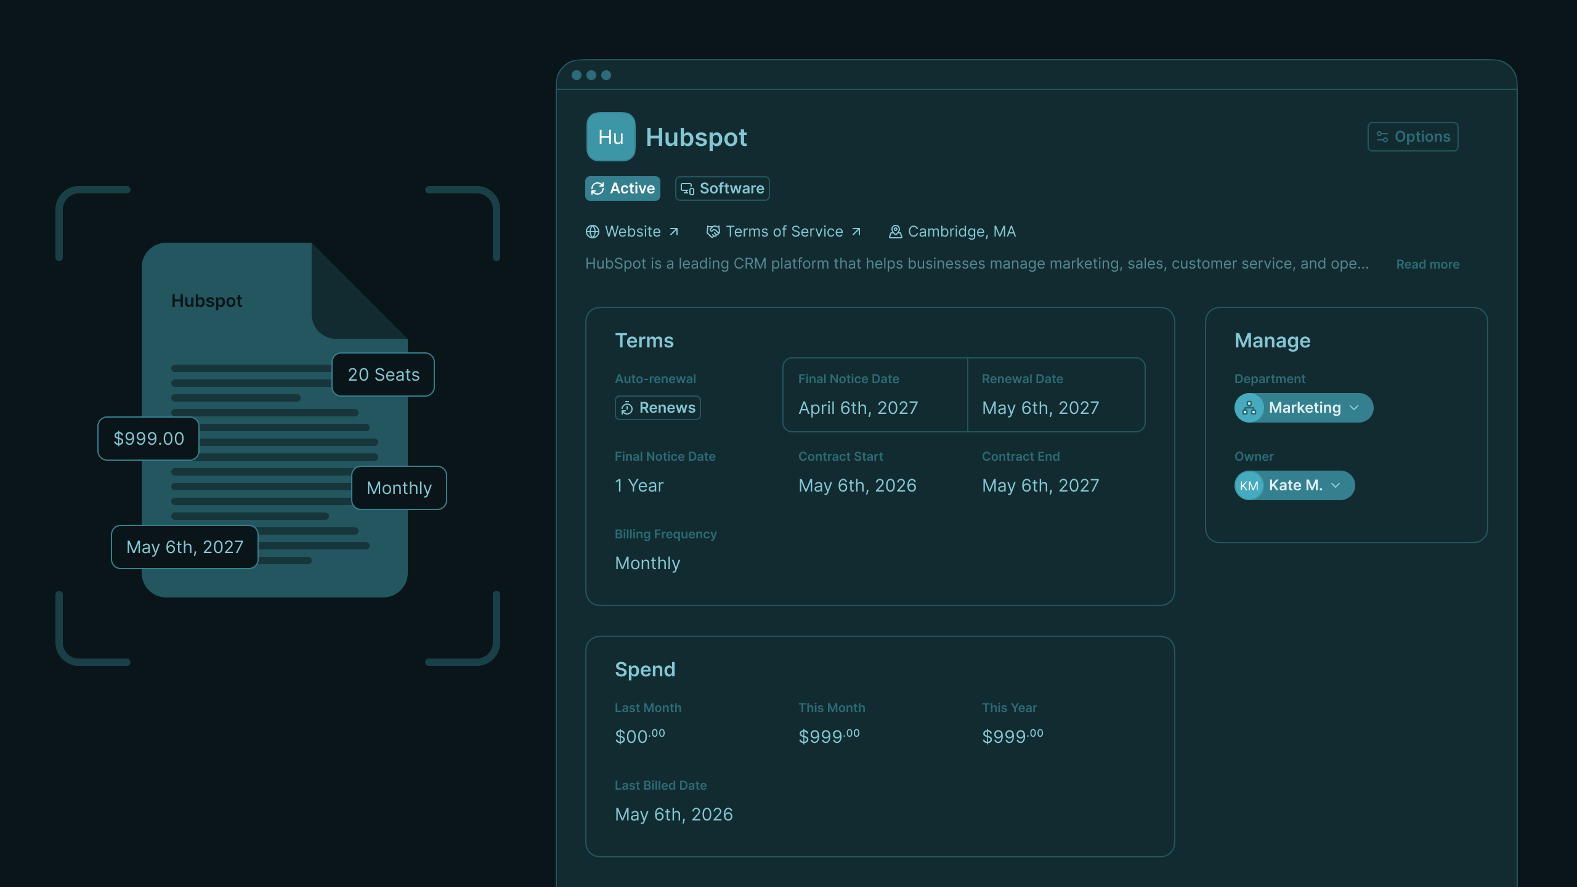Expand the Kate M. owner dropdown chevron
The width and height of the screenshot is (1577, 887).
click(1336, 485)
